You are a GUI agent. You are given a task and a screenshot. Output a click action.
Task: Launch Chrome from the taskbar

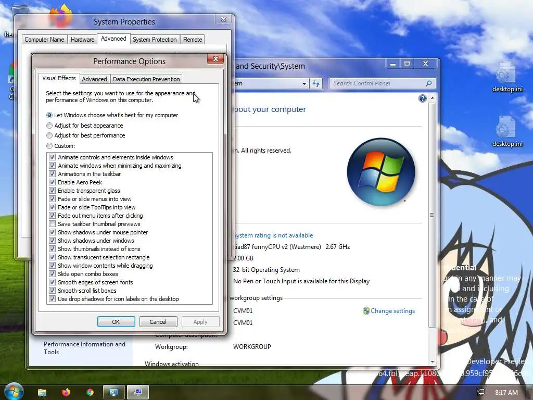(x=90, y=393)
